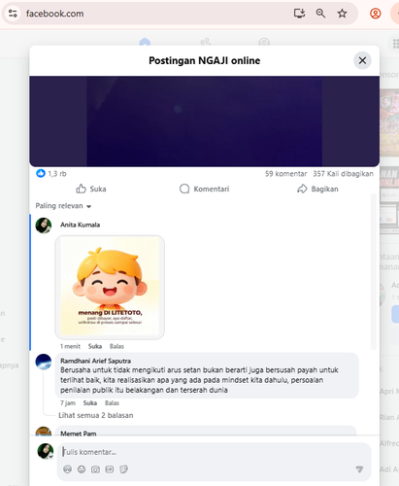Viewport: 399px width, 486px height.
Task: Bookmark this page with the star icon
Action: (342, 14)
